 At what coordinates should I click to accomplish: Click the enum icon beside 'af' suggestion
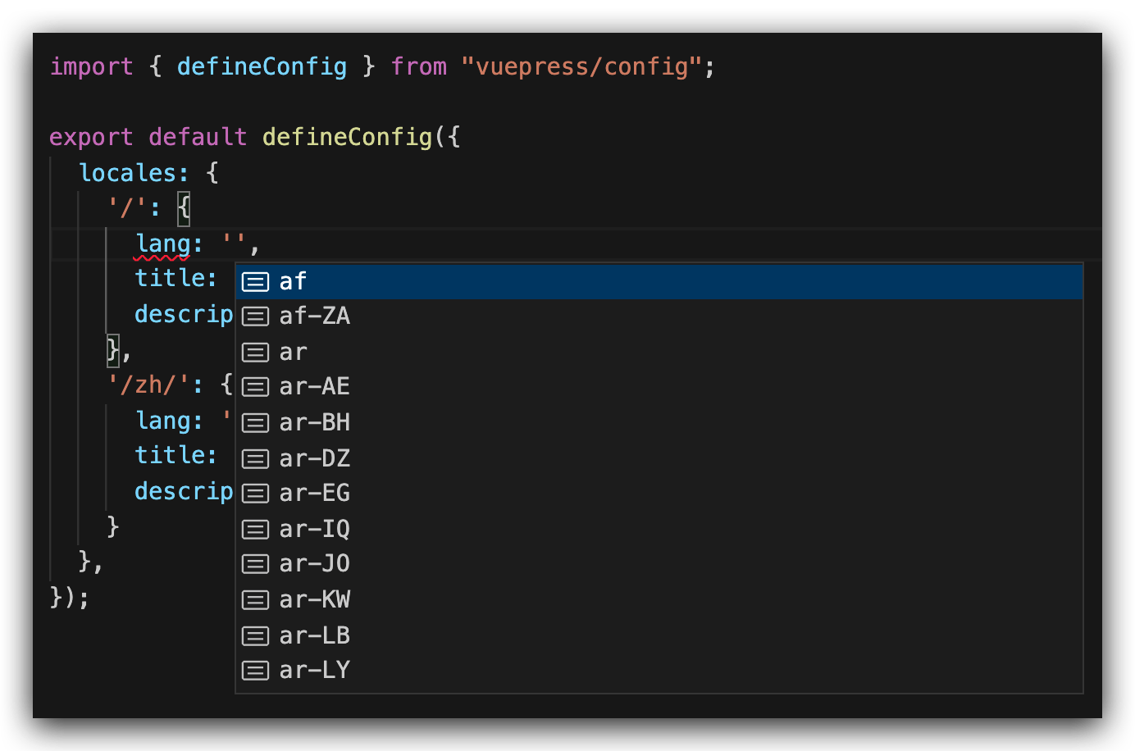coord(255,282)
